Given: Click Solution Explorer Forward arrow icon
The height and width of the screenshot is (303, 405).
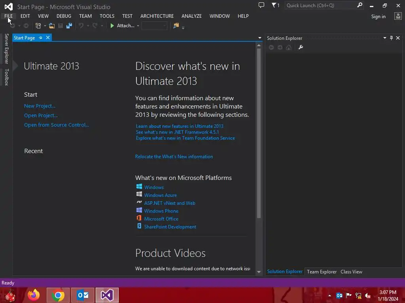Looking at the screenshot, I should pyautogui.click(x=280, y=47).
